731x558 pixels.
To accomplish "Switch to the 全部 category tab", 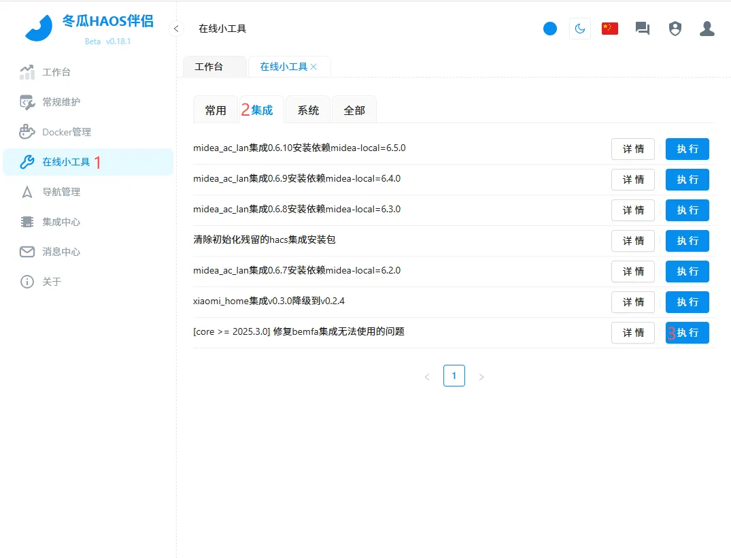I will [x=354, y=110].
